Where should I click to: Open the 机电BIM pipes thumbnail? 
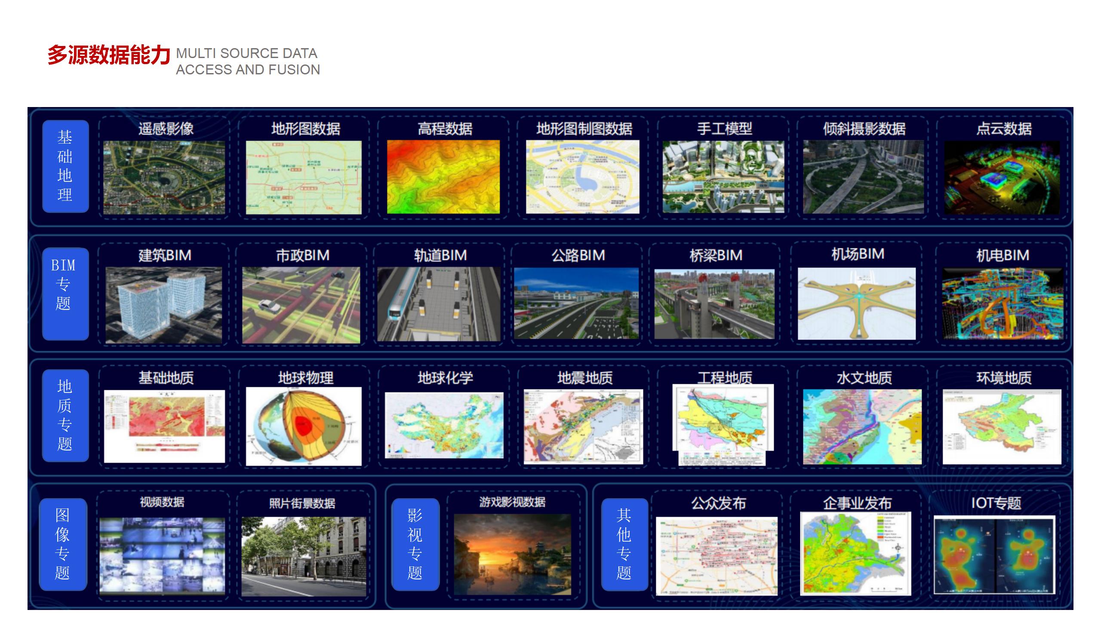(x=1002, y=304)
